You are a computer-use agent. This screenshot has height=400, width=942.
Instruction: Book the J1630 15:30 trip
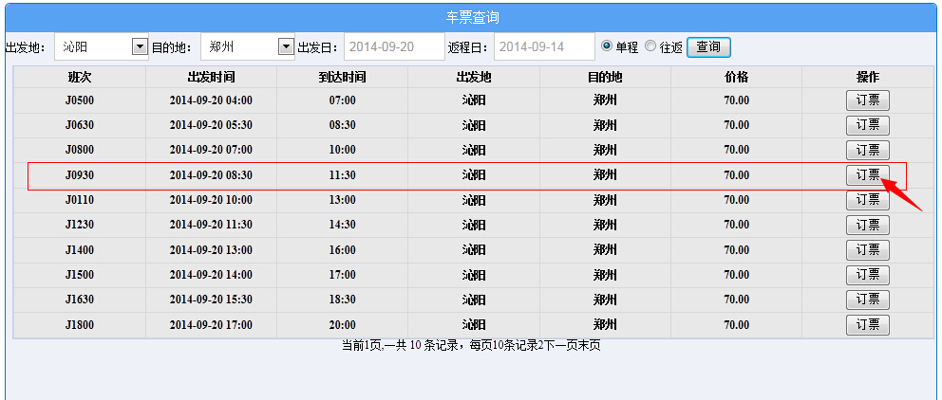(867, 300)
